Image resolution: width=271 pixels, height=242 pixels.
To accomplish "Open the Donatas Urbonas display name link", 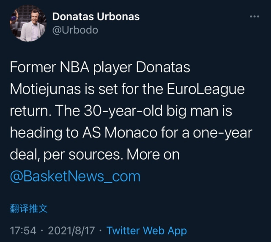I will click(x=96, y=17).
